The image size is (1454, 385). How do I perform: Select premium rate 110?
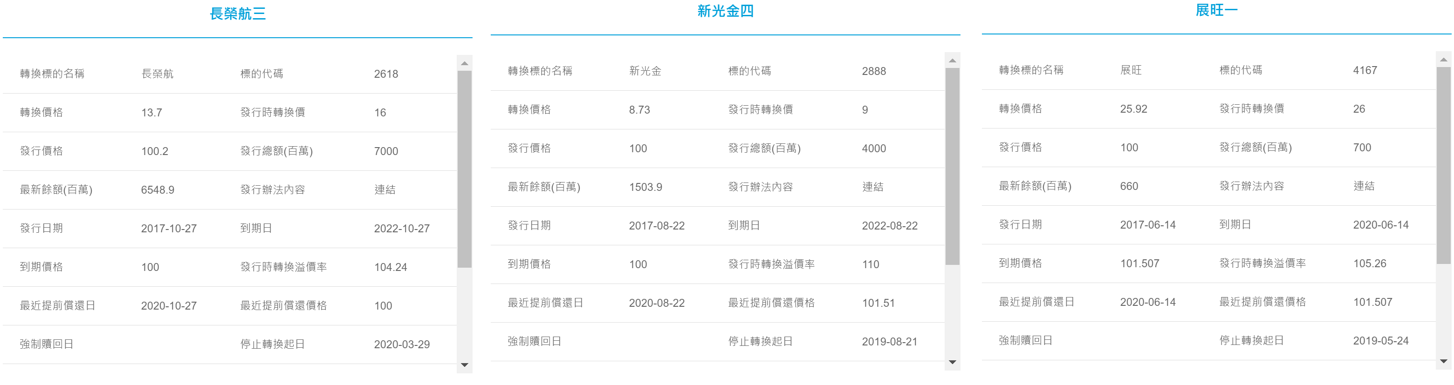[871, 264]
